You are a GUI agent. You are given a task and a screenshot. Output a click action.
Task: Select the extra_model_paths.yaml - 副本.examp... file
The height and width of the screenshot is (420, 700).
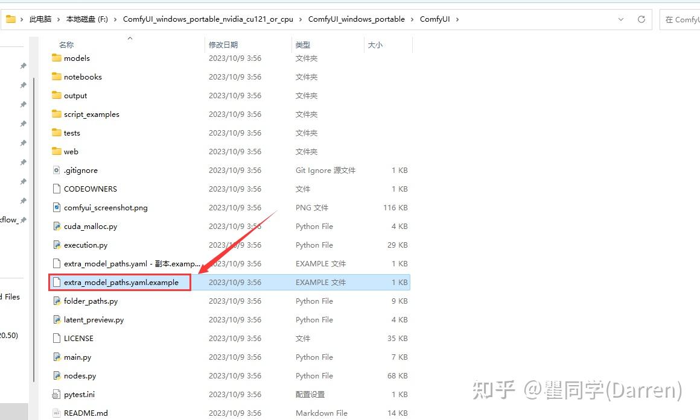[x=132, y=264]
